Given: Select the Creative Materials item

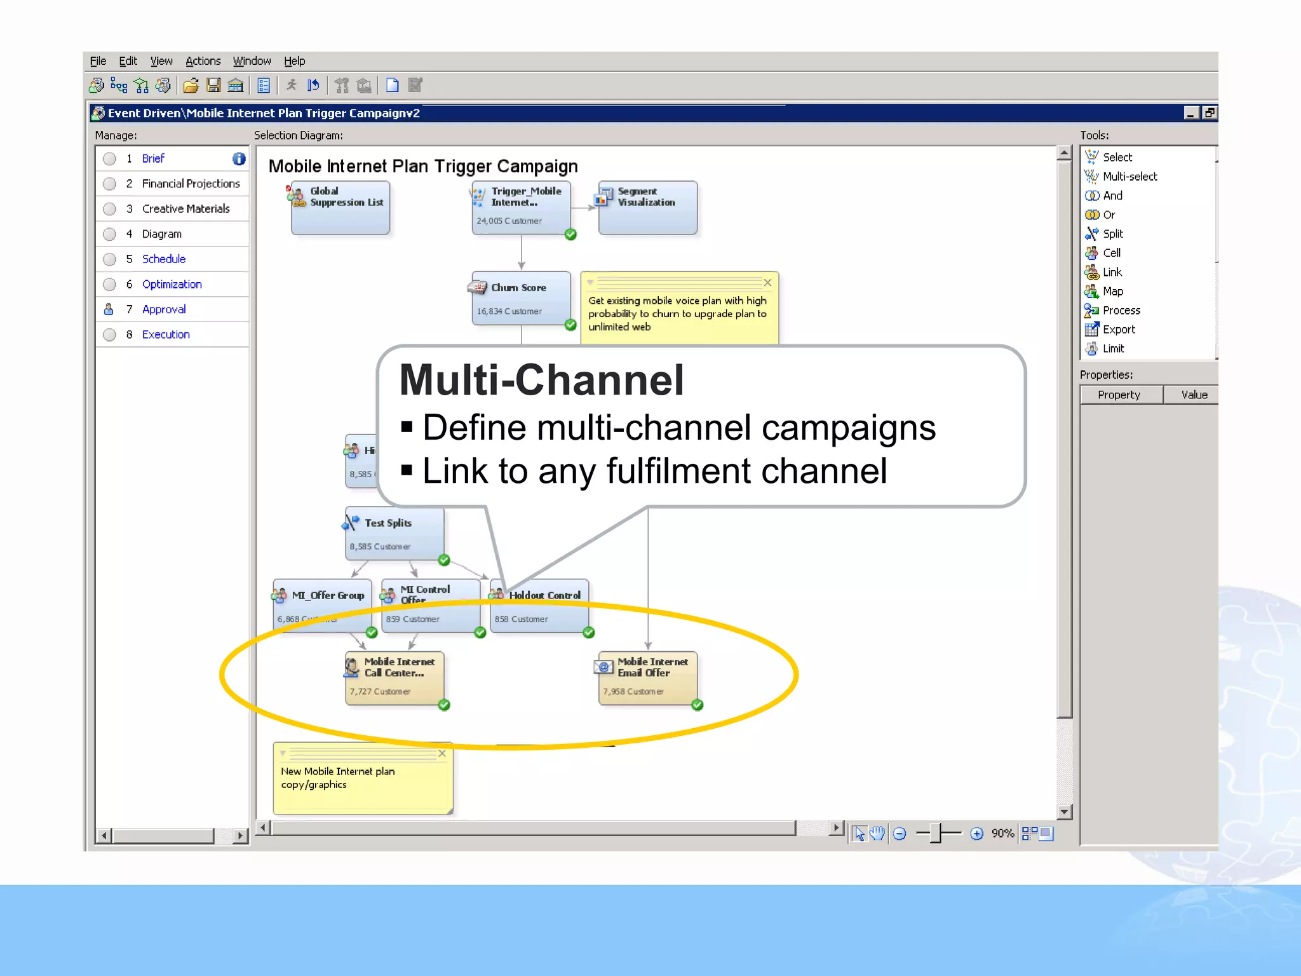Looking at the screenshot, I should [186, 208].
